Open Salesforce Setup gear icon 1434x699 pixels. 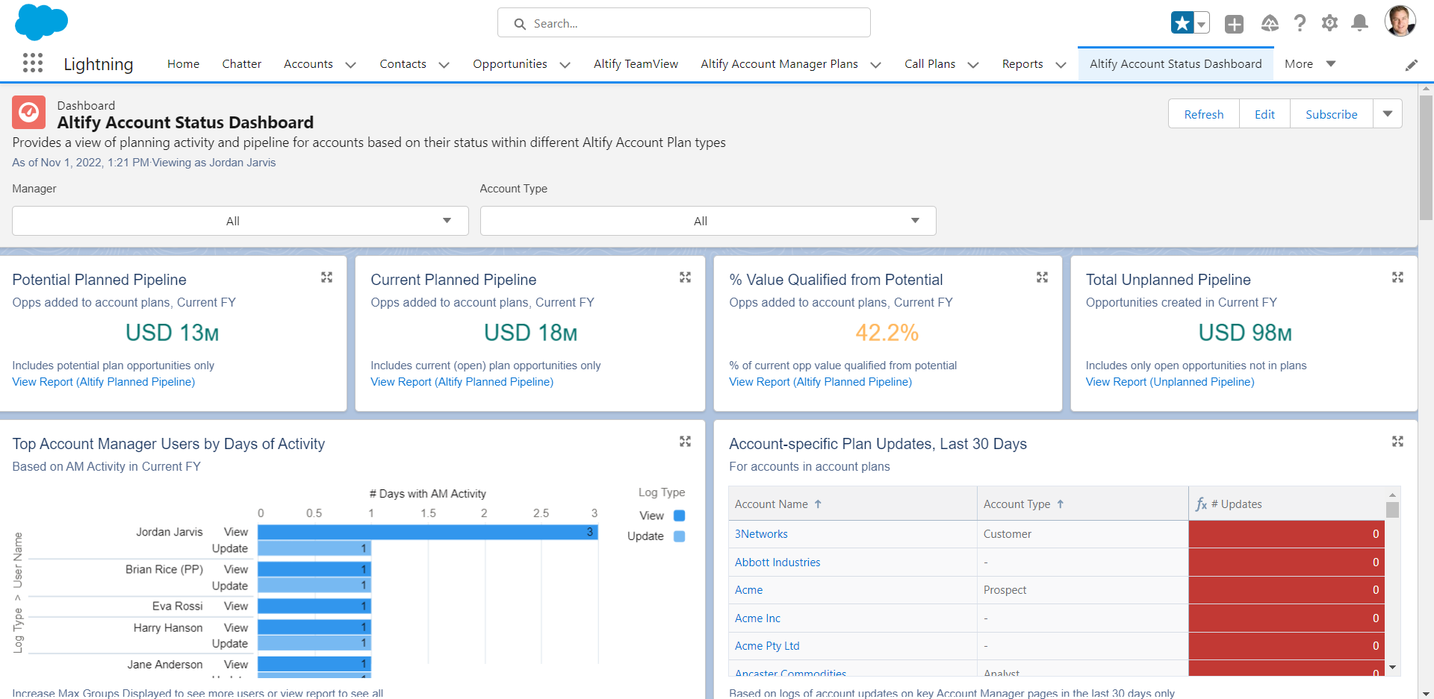pyautogui.click(x=1329, y=23)
